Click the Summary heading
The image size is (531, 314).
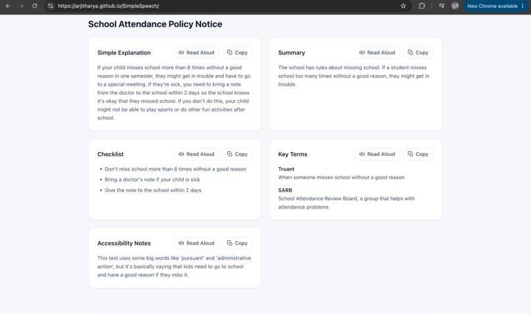292,53
